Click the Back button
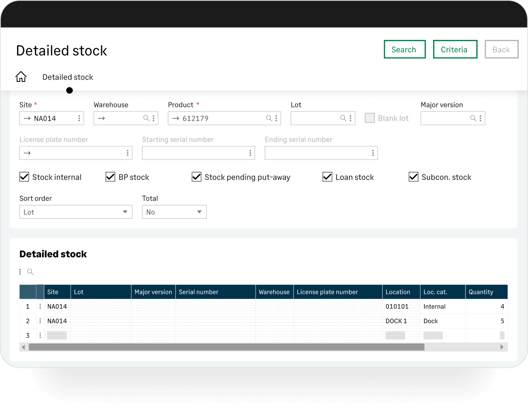528x420 pixels. click(x=502, y=50)
